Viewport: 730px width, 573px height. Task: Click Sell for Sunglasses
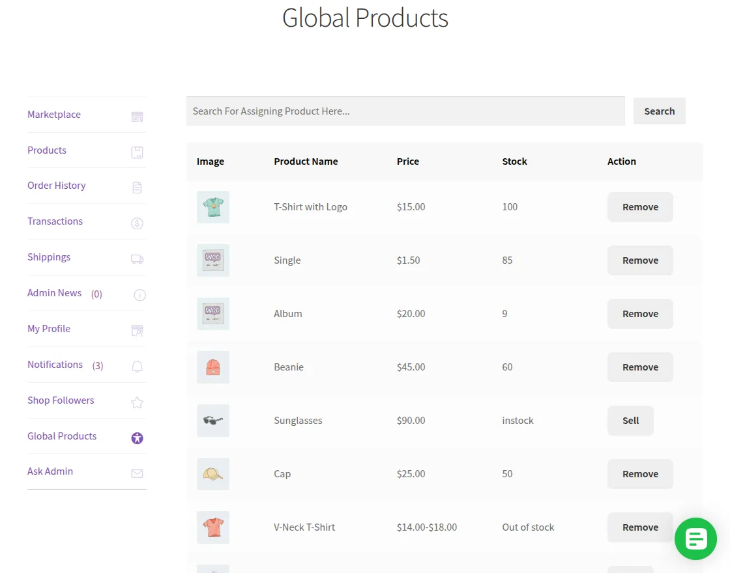[630, 421]
